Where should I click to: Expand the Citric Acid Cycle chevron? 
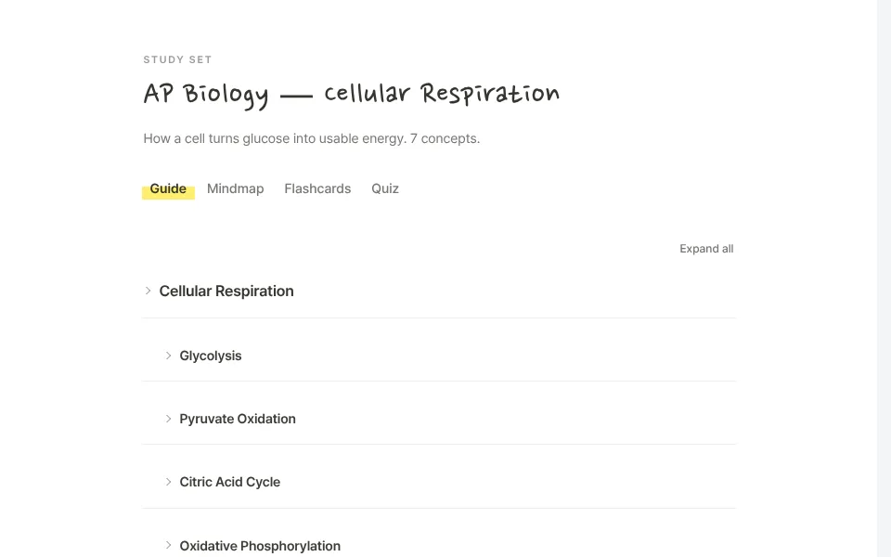click(x=168, y=482)
